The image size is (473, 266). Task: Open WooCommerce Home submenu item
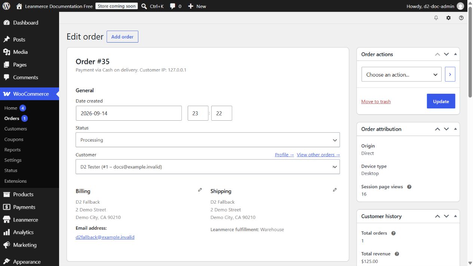(11, 108)
